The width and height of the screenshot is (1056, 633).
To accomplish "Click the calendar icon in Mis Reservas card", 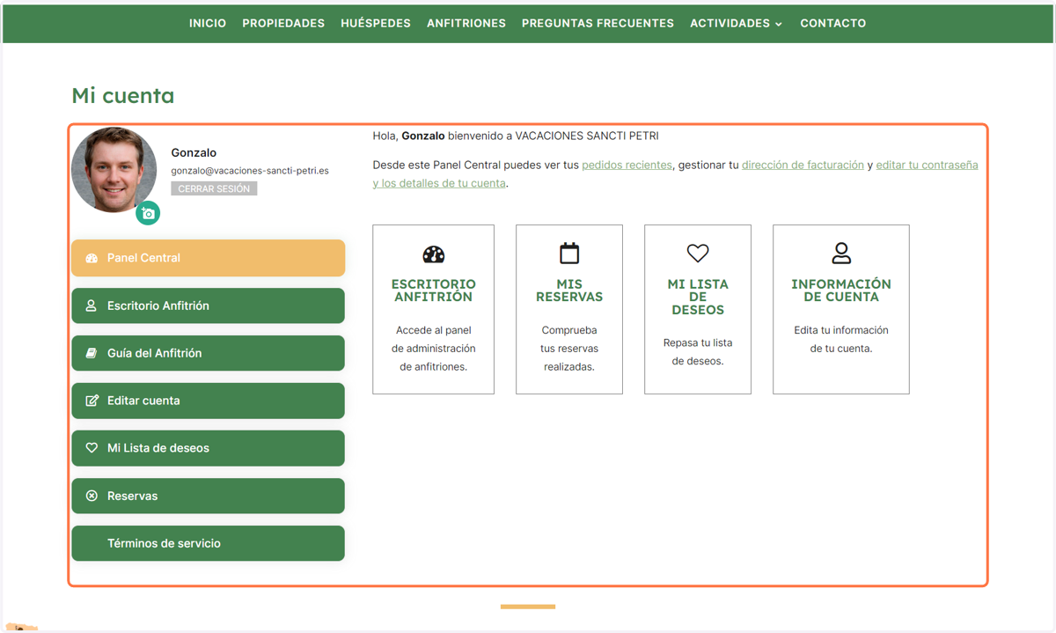I will 569,254.
